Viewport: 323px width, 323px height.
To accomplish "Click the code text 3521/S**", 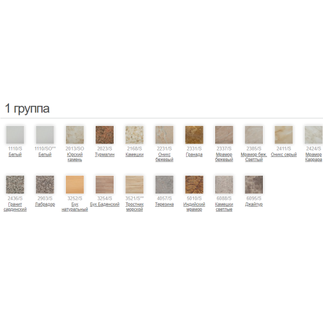I will click(x=134, y=198).
